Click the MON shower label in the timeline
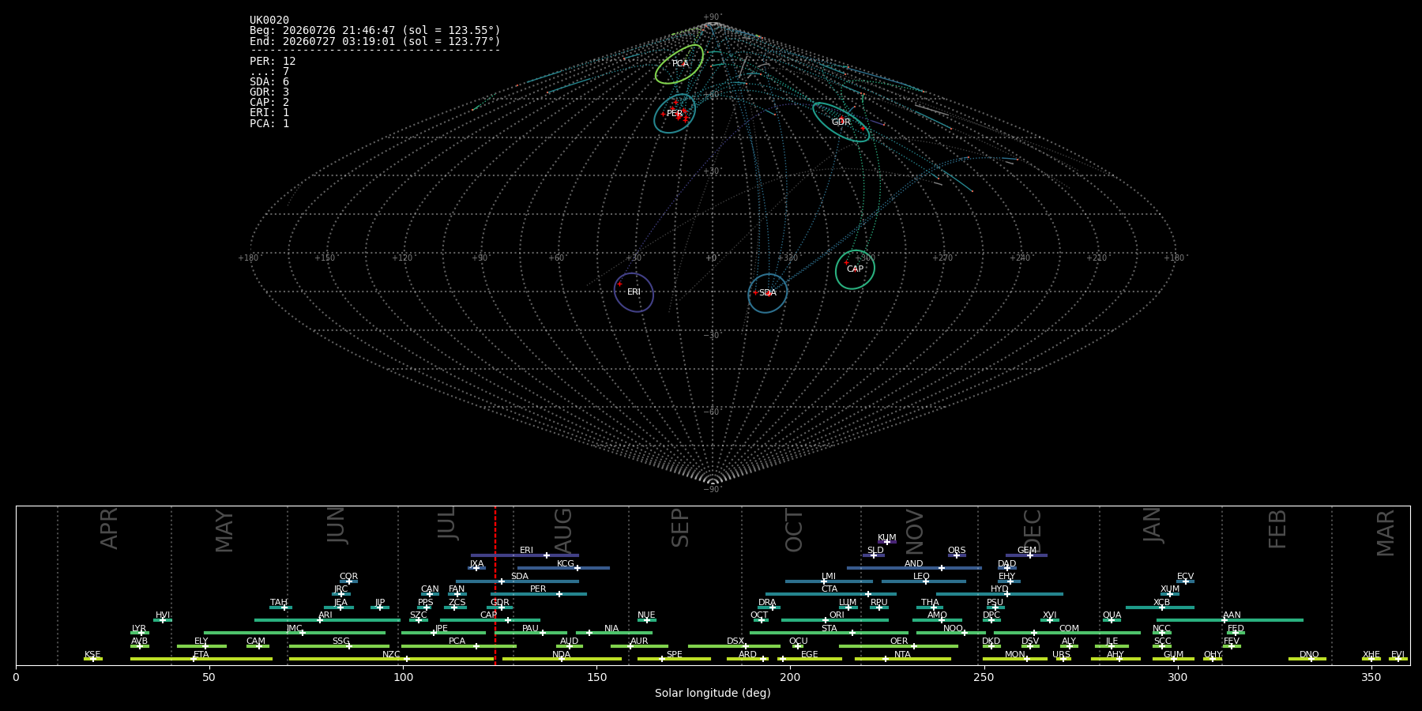 tap(1014, 655)
